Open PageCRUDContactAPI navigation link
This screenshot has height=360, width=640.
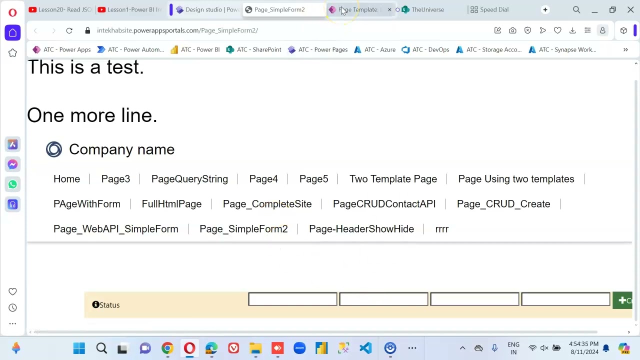pyautogui.click(x=384, y=204)
